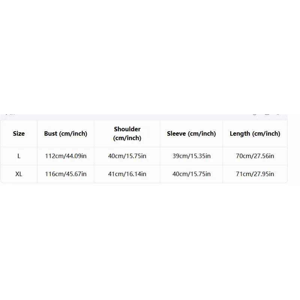The height and width of the screenshot is (300, 300).
Task: Select the Sleeve (cm/inch) column header
Action: pyautogui.click(x=191, y=133)
